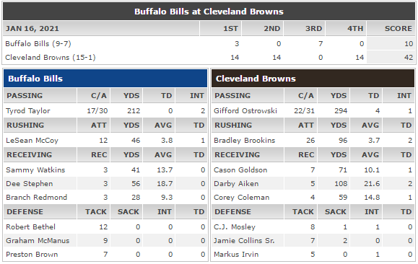The height and width of the screenshot is (264, 418).
Task: Open Bradley Brookins player name
Action: [244, 141]
